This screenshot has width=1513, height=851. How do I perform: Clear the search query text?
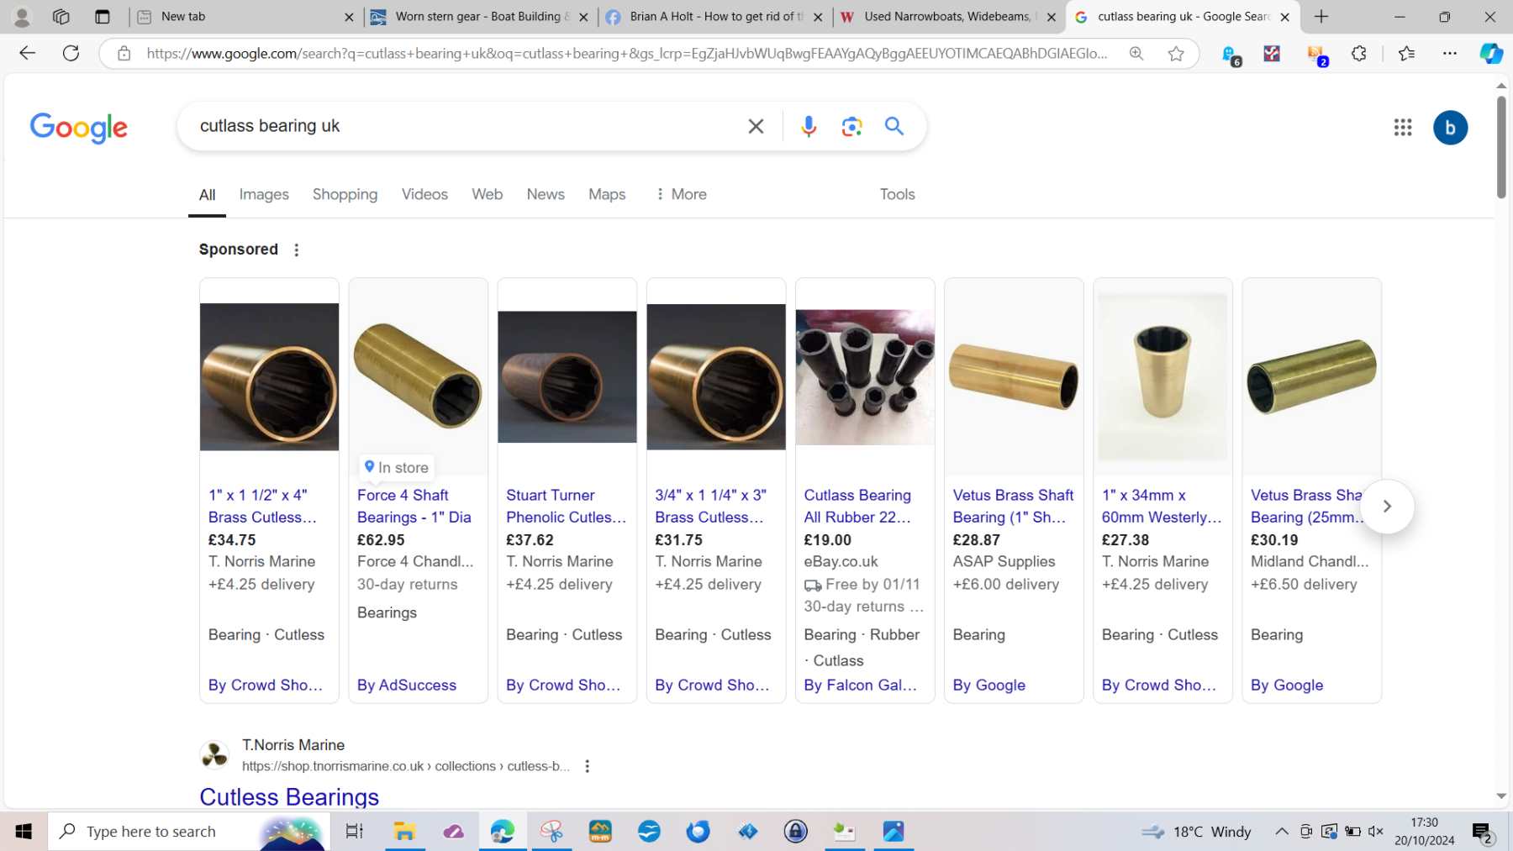756,127
